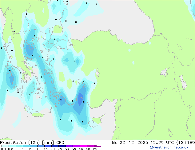The width and height of the screenshot is (195, 150).
Task: Select the dark navy swatch between 25 and 30
Action: (62, 146)
